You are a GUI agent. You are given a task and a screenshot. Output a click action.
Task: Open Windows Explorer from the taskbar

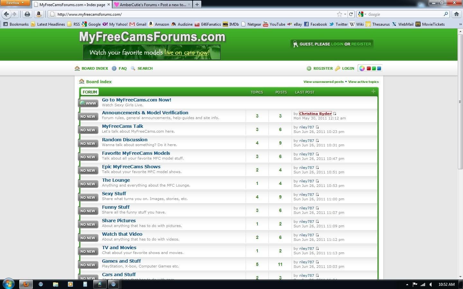(x=55, y=284)
